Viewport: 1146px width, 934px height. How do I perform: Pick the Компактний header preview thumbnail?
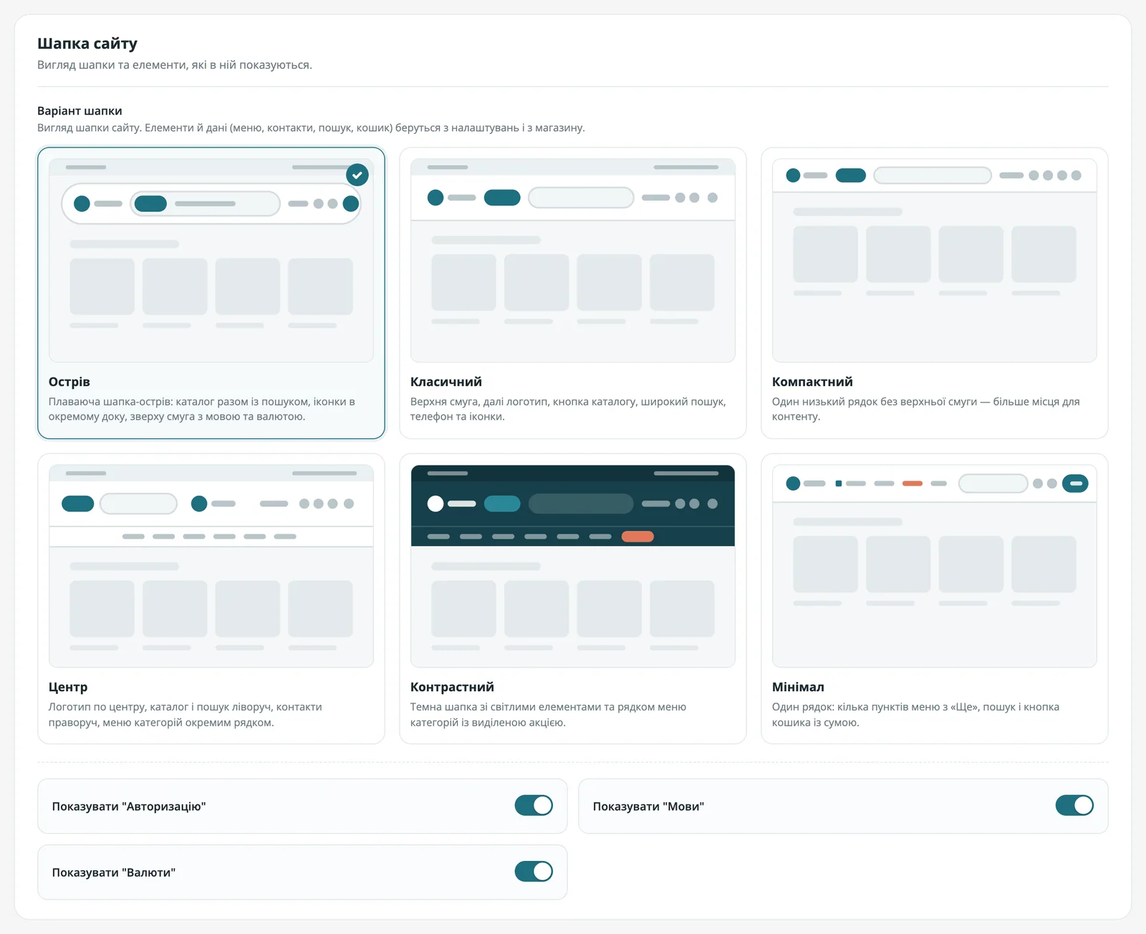935,260
